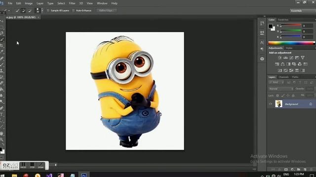Open the Filter menu
Screen dimensions: 316x177
(x=72, y=3)
